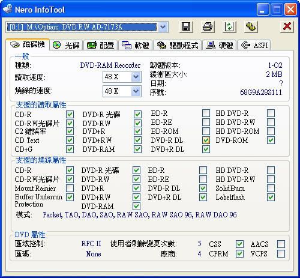Toggle Labelflash write checkbox

tap(271, 198)
